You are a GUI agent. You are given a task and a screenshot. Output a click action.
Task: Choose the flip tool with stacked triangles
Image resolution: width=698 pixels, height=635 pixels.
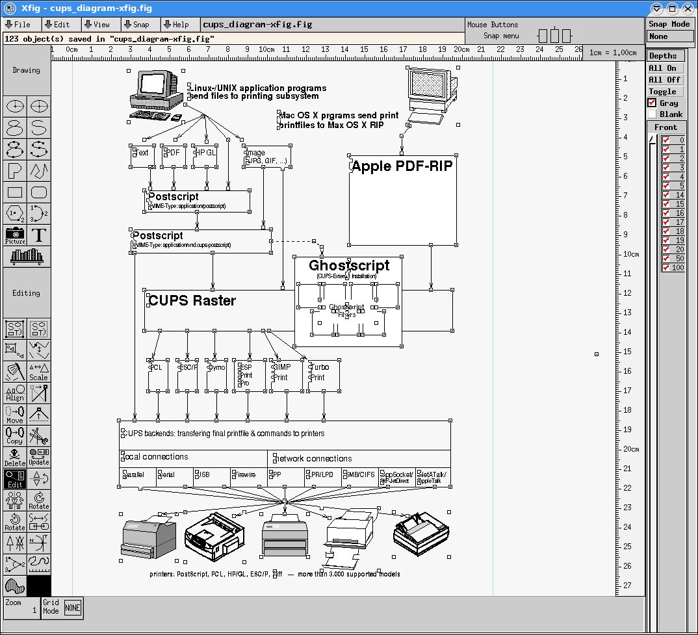39,479
